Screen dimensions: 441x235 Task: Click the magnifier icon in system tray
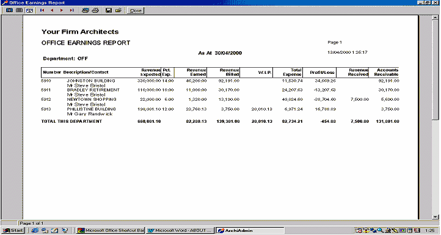[380, 231]
